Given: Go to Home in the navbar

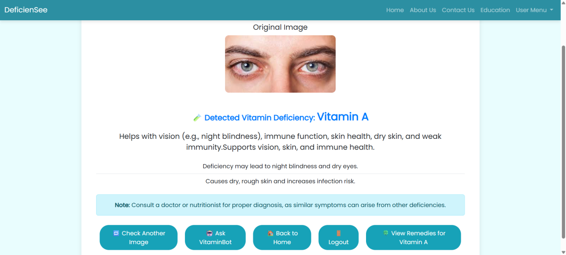Looking at the screenshot, I should point(395,10).
